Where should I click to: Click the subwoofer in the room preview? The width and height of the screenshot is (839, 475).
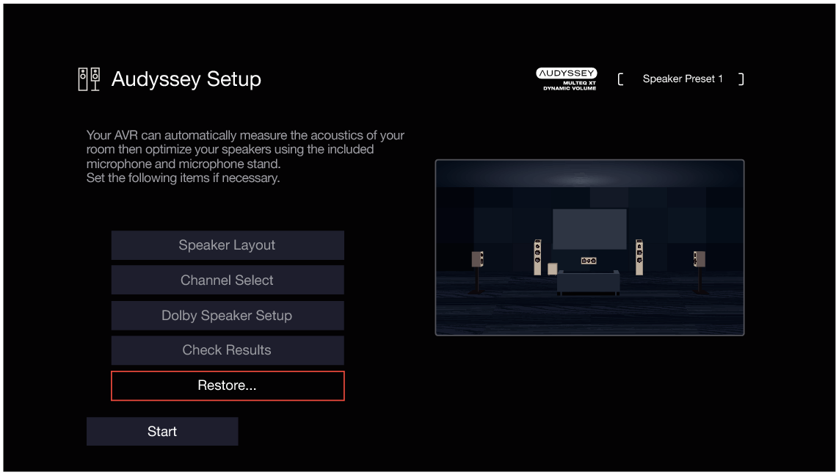552,268
